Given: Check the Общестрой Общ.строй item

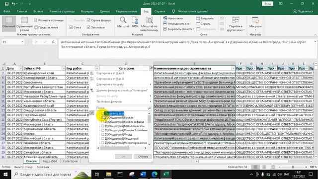Looking at the screenshot, I should pos(103,139).
